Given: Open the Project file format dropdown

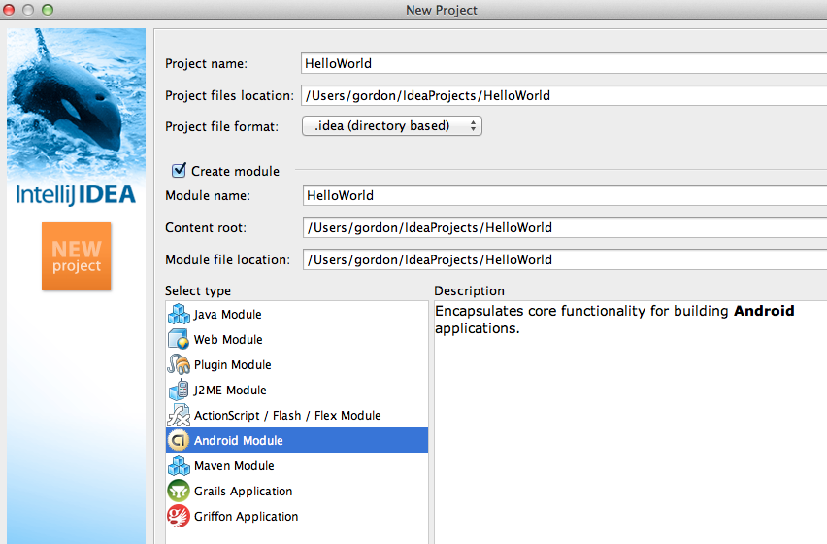Looking at the screenshot, I should pos(392,125).
